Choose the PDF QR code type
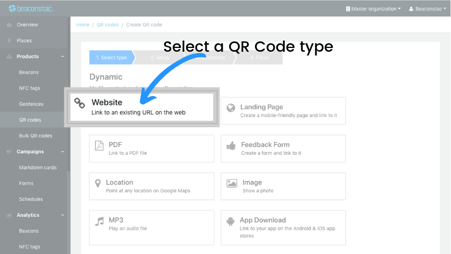This screenshot has height=254, width=451. point(152,149)
